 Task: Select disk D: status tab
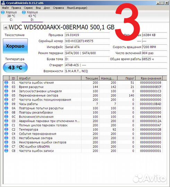point(32,16)
